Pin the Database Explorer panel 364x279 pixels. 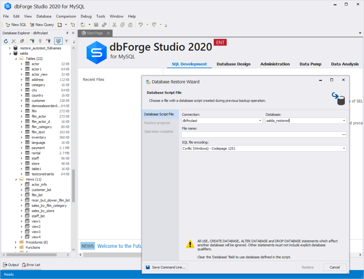point(68,33)
